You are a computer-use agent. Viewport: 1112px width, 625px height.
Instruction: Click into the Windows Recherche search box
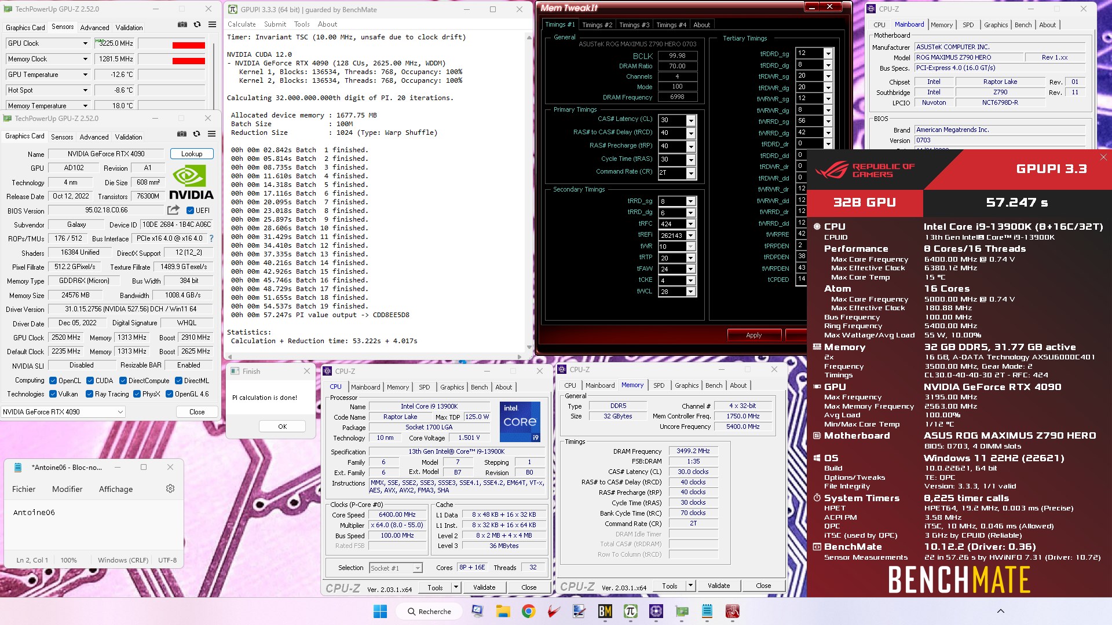pyautogui.click(x=429, y=611)
